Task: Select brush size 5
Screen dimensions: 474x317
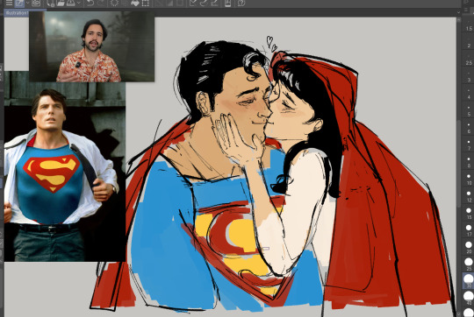Action: (x=469, y=110)
